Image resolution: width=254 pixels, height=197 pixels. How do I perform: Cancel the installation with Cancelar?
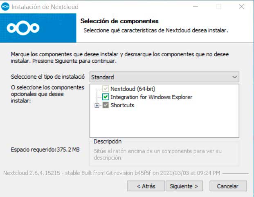[x=228, y=186]
